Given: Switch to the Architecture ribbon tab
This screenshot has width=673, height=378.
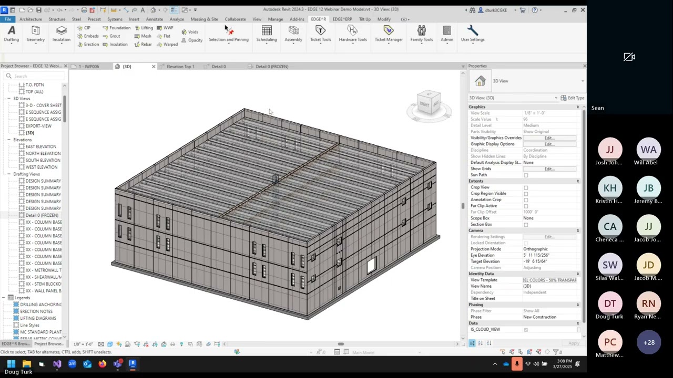Looking at the screenshot, I should coord(30,19).
